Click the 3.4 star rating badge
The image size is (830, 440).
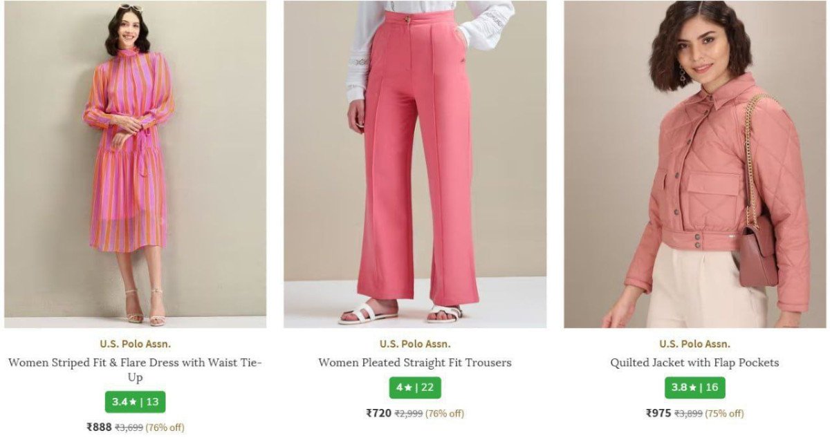point(135,402)
